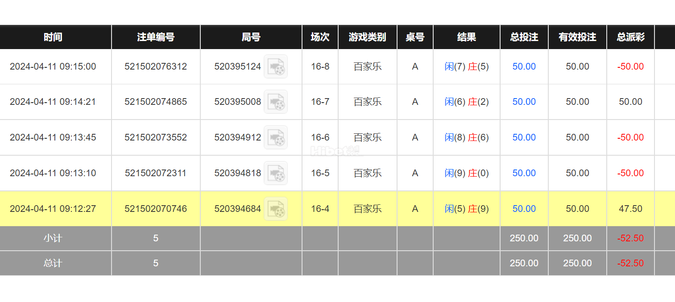
Task: Click round number 16-6
Action: (320, 137)
